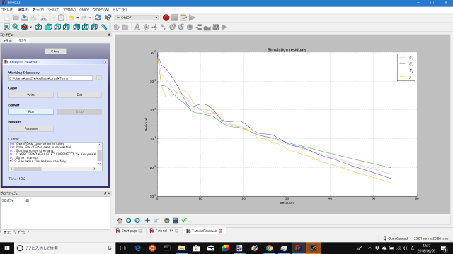
Task: Open the Help (H) menu
Action: click(x=120, y=10)
